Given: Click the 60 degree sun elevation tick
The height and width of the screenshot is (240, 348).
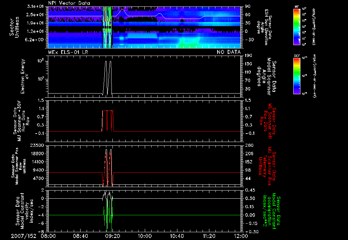Looking at the screenshot, I should click(247, 15).
